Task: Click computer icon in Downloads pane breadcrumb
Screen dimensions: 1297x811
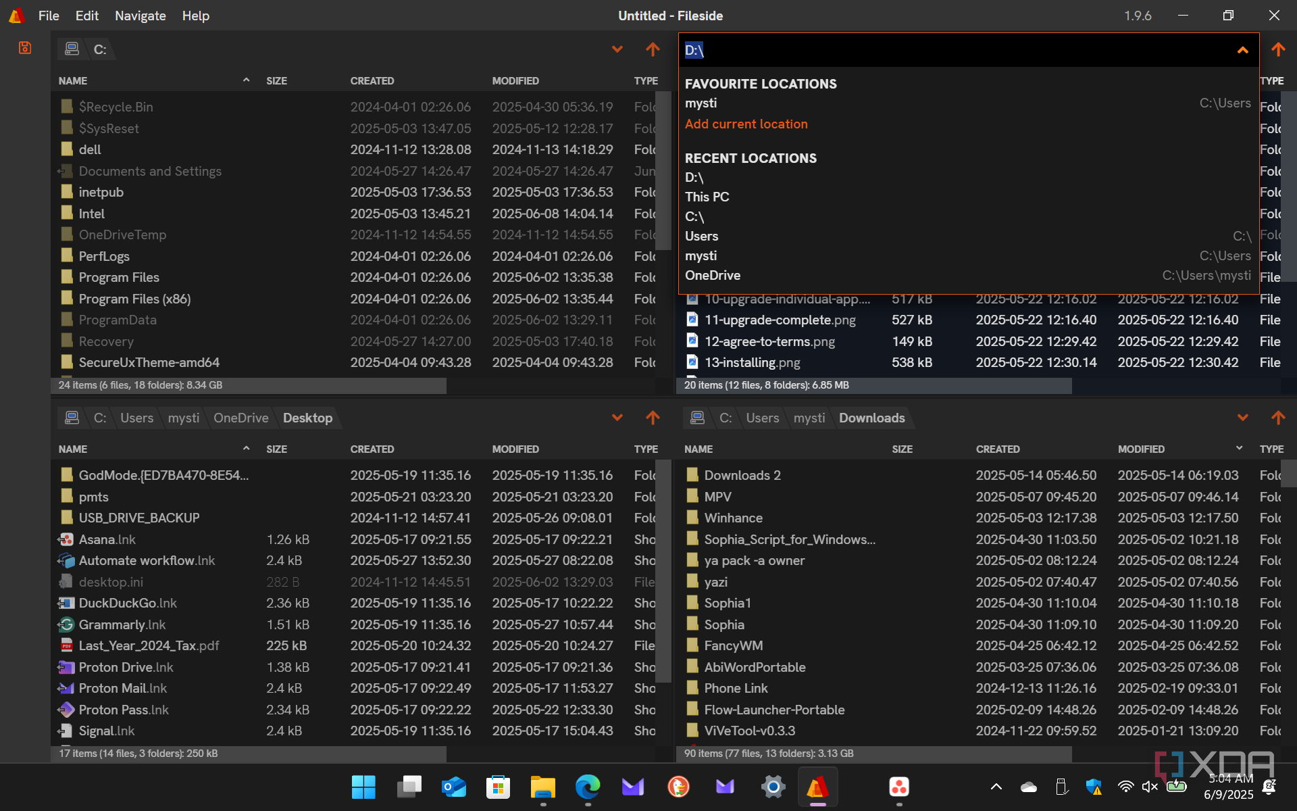Action: 697,418
